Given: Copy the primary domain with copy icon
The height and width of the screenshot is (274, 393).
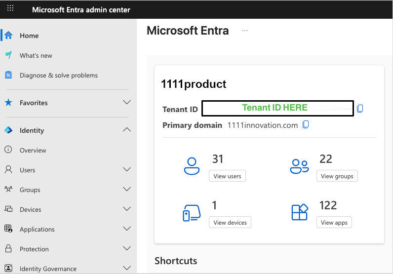Looking at the screenshot, I should pos(306,124).
